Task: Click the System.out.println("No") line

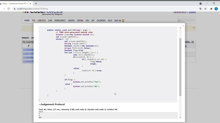Action: [x=87, y=86]
